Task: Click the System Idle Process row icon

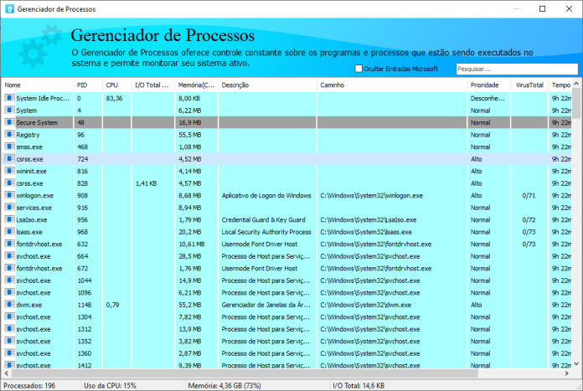Action: (10, 98)
